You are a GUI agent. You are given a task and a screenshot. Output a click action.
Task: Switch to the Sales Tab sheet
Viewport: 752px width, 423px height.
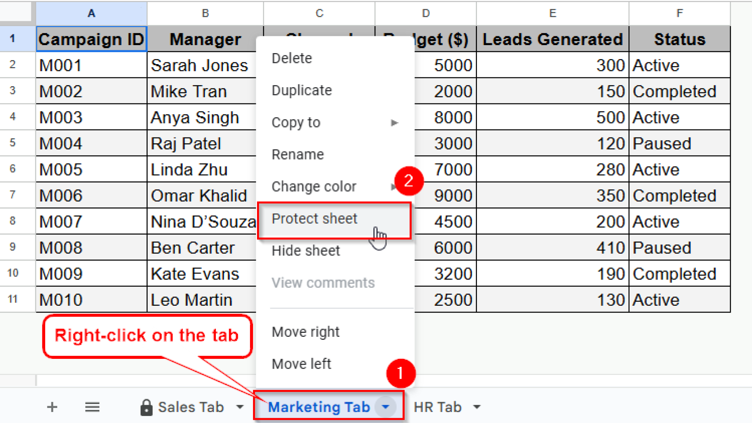tap(191, 407)
